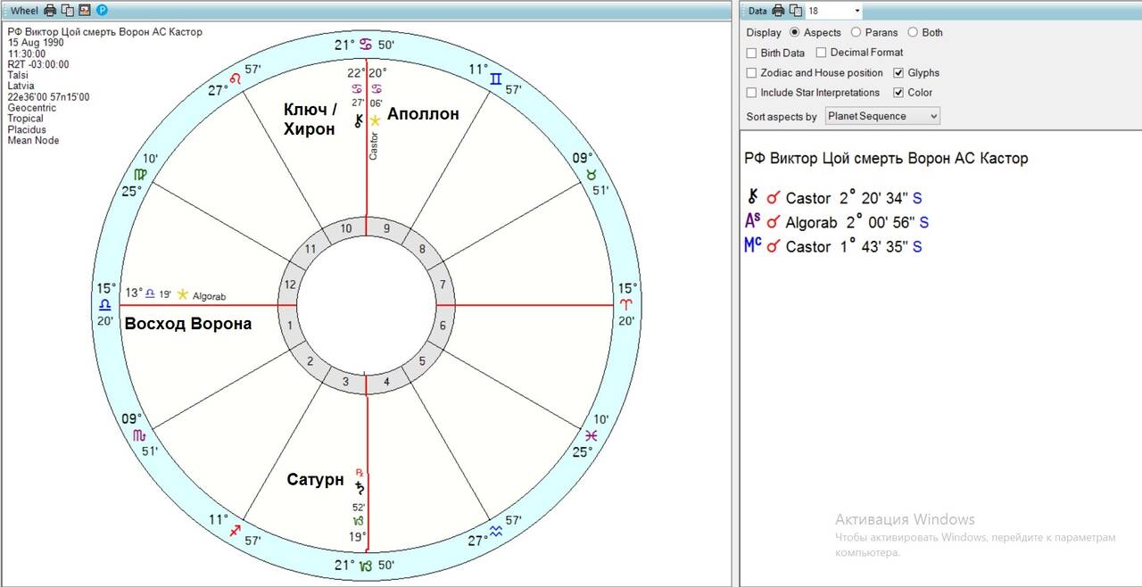
Task: Enable the Decimal Format checkbox
Action: point(821,53)
